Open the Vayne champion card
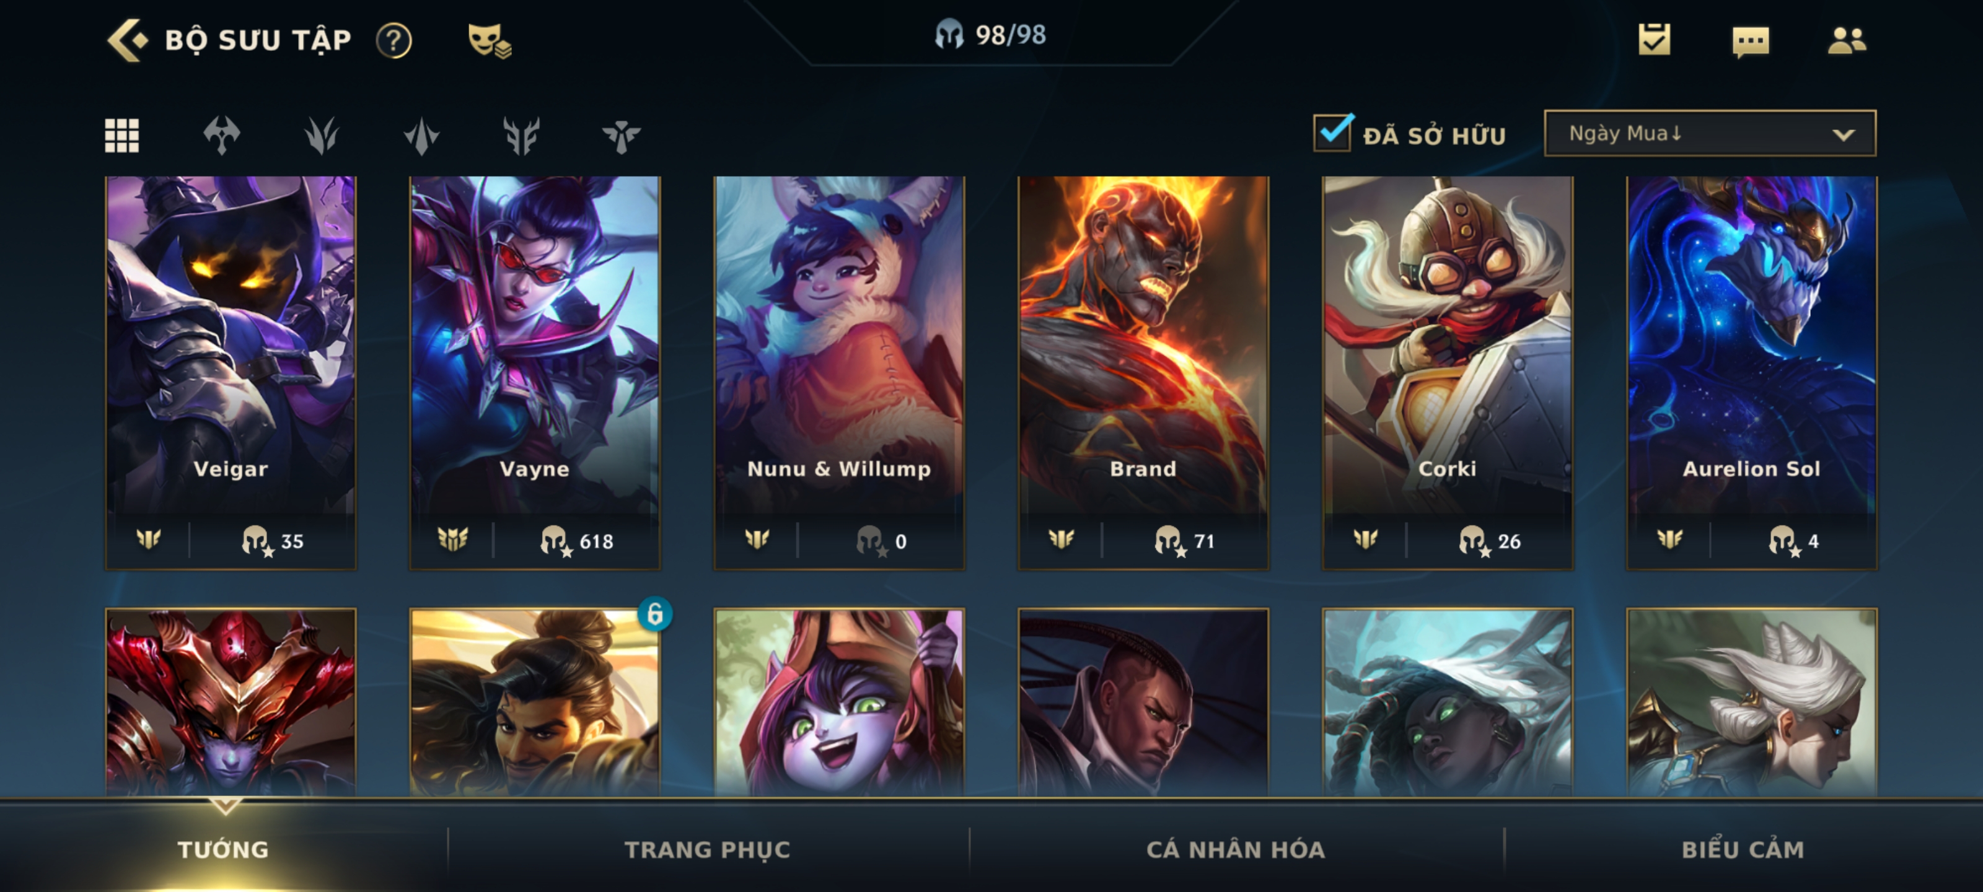The image size is (1983, 892). click(x=535, y=374)
